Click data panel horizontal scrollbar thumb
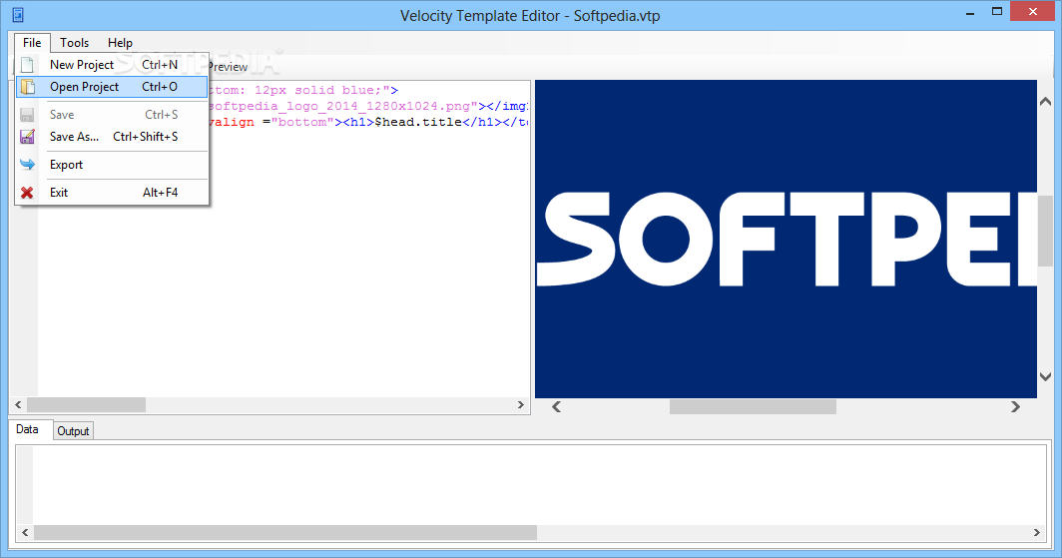This screenshot has height=558, width=1062. coord(285,533)
